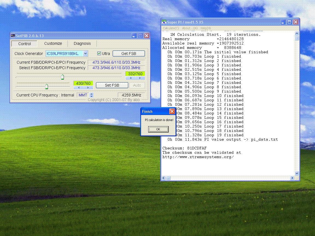This screenshot has height=236, width=315.
Task: Click the Select FSB frequency field
Action: point(116,68)
